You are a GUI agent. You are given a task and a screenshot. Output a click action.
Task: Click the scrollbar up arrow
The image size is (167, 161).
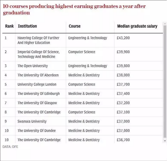pyautogui.click(x=165, y=24)
